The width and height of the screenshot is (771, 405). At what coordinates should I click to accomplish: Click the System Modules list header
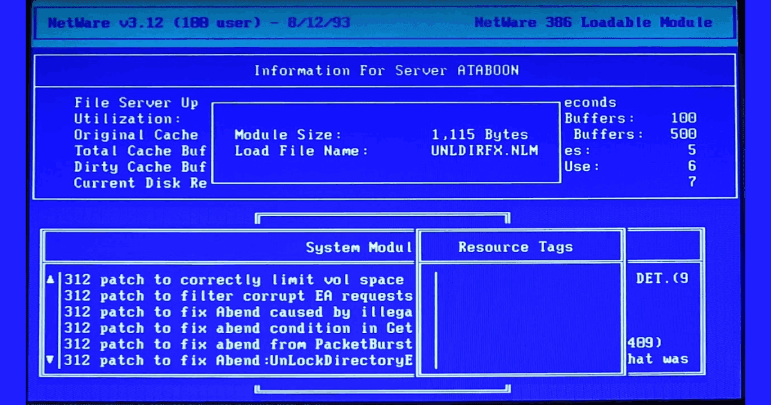[359, 248]
